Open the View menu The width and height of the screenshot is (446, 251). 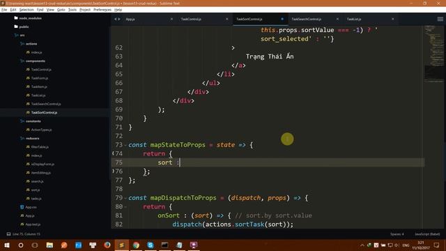pyautogui.click(x=50, y=10)
